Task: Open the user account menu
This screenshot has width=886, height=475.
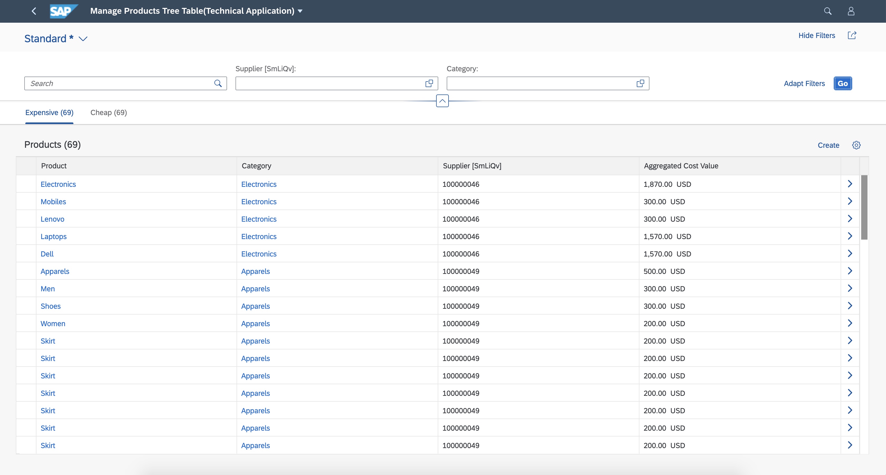Action: coord(851,11)
